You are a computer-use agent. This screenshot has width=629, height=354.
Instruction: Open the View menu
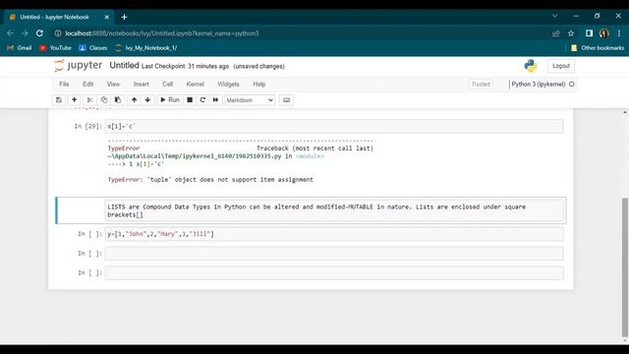click(x=113, y=85)
